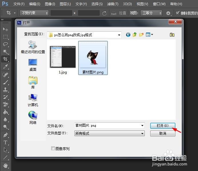The image size is (198, 171).
Task: Create a new folder in dialog
Action: [141, 35]
